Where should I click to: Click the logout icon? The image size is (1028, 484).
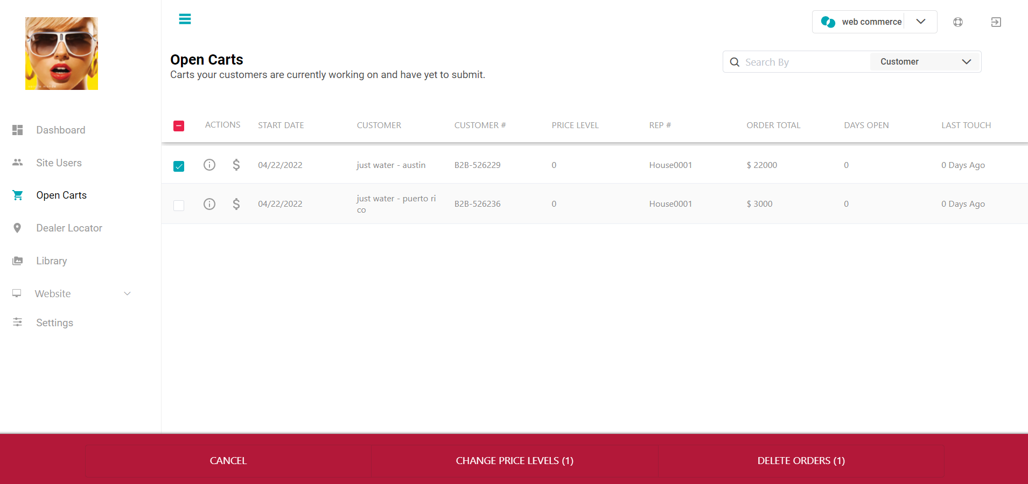(x=996, y=22)
